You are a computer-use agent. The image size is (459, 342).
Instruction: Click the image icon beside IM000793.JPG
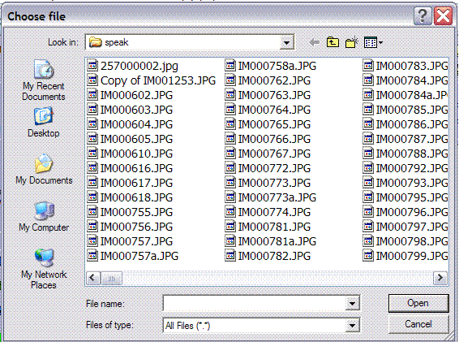point(368,183)
